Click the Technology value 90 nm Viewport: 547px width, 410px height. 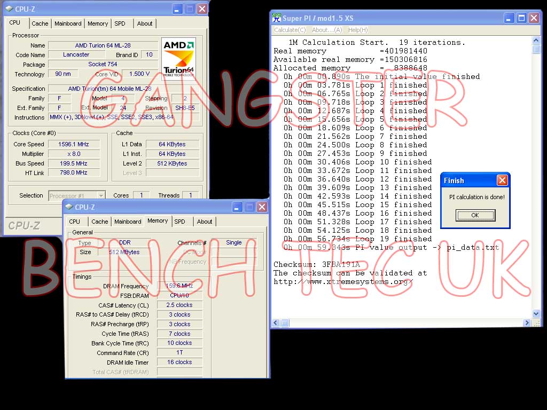[63, 74]
